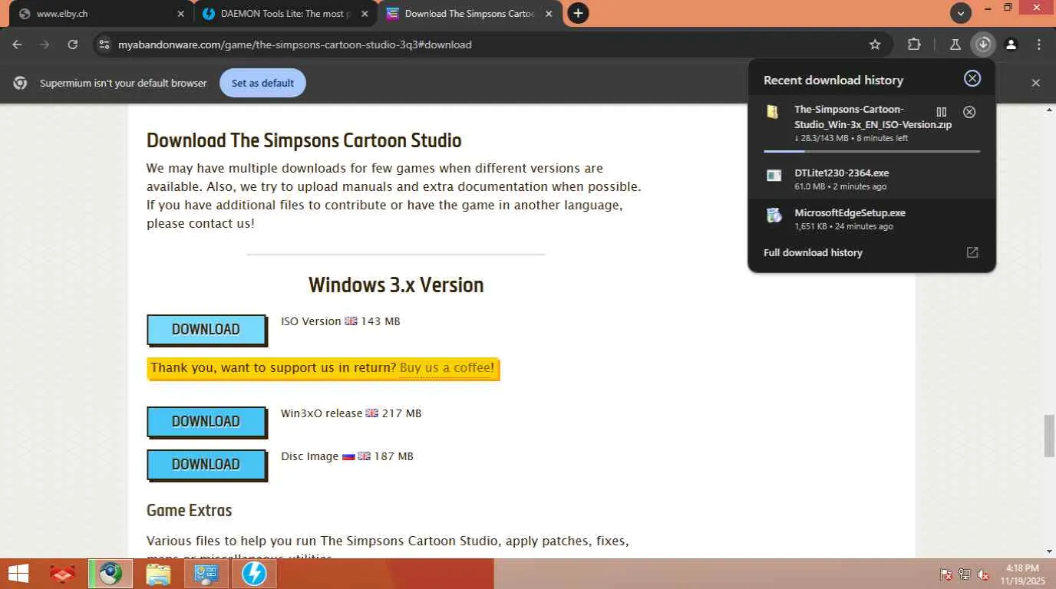Click the 'ISO Version' label text
Viewport: 1056px width, 589px height.
311,321
